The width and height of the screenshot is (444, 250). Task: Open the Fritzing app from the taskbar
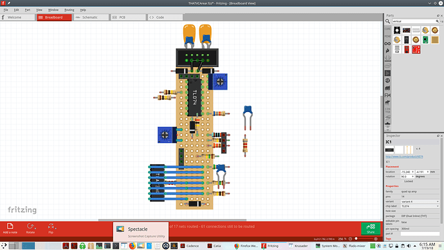pos(270,245)
